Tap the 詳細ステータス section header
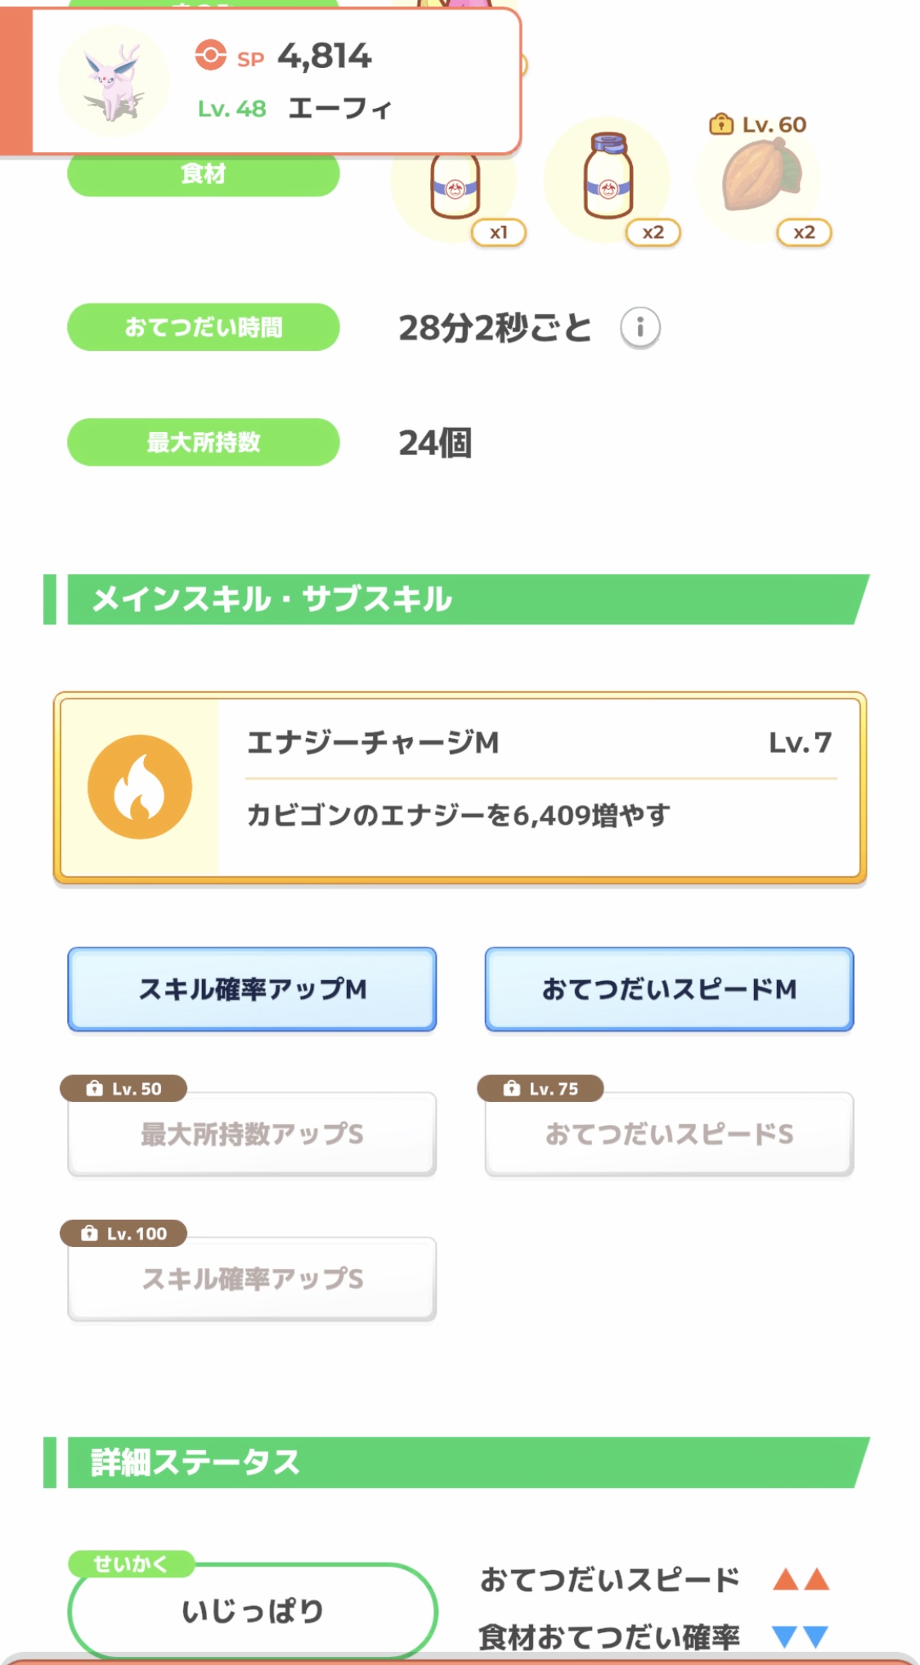This screenshot has width=920, height=1665. click(x=458, y=1462)
